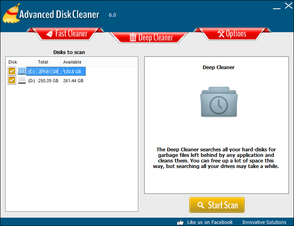Click the broom application logo
The height and width of the screenshot is (226, 294).
coord(11,14)
